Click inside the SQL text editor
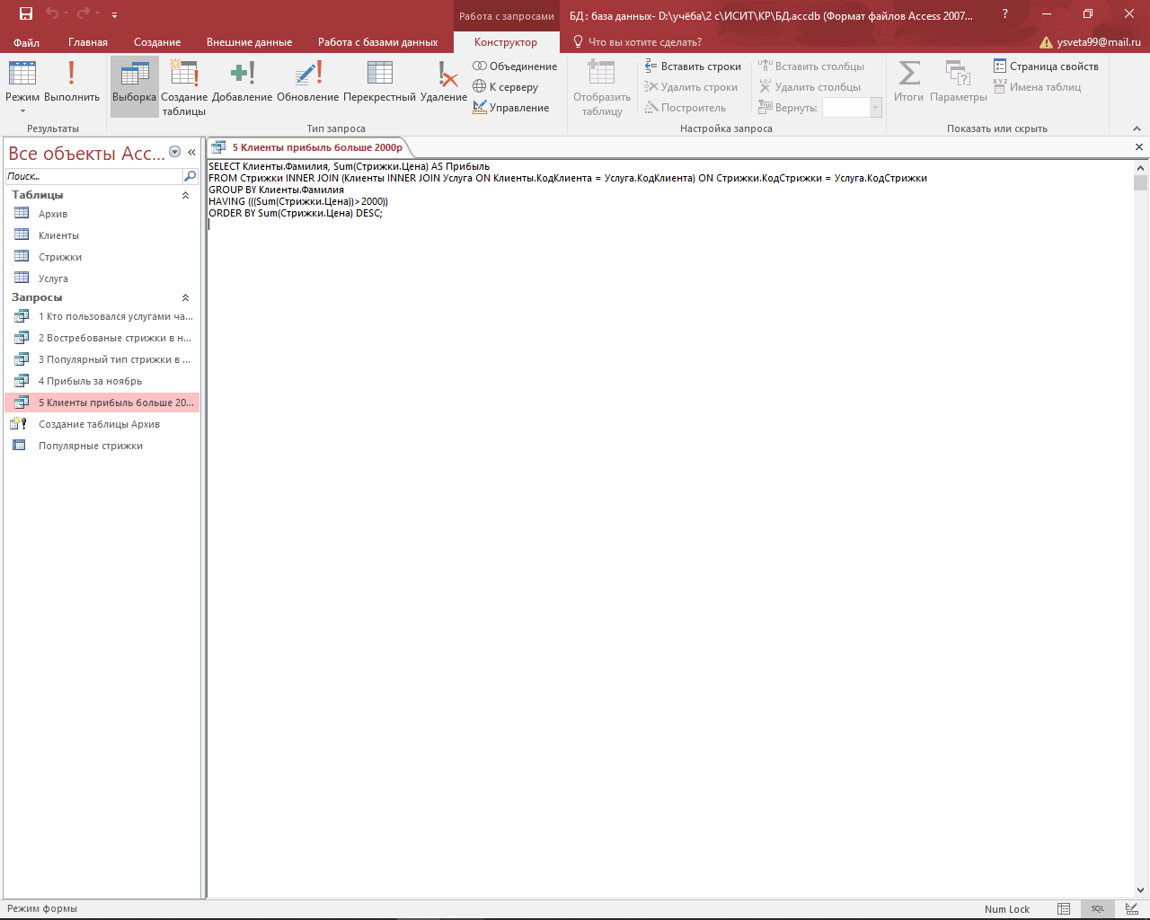 click(670, 528)
